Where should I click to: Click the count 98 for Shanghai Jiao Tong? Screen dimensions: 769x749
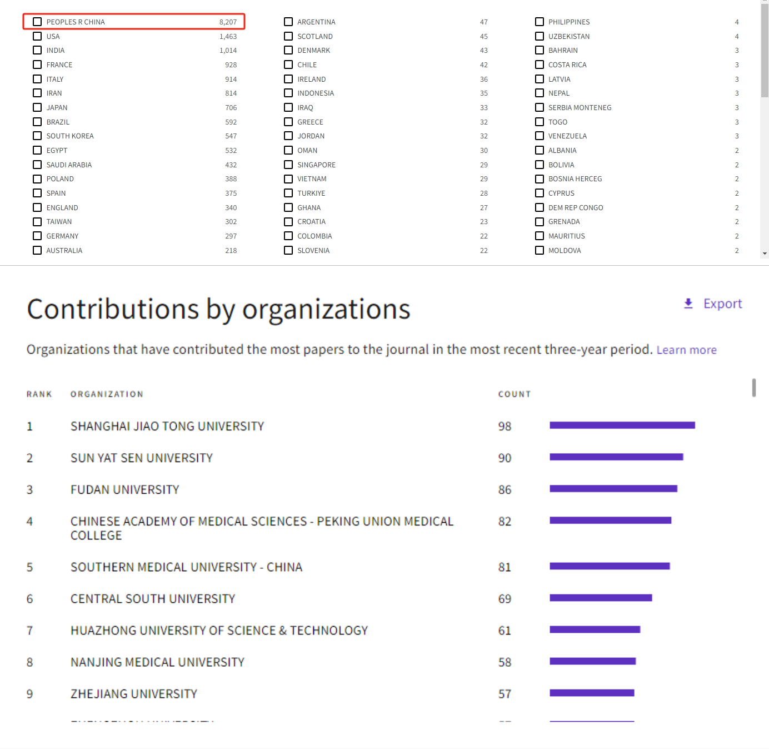pos(505,426)
